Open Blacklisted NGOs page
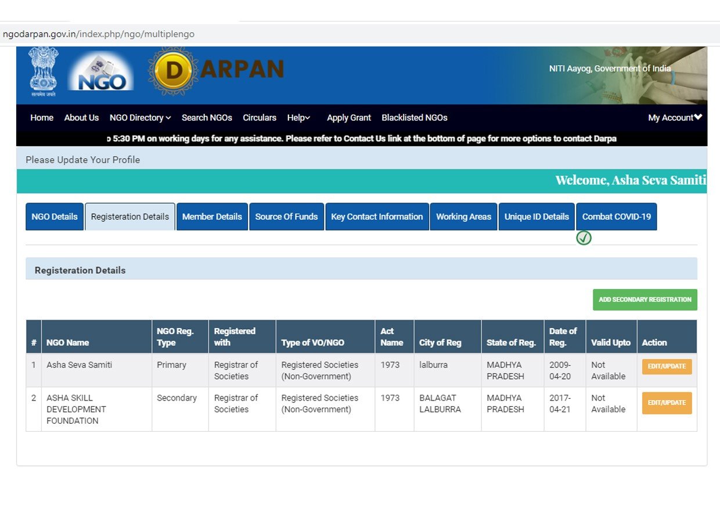The width and height of the screenshot is (720, 505). tap(415, 118)
